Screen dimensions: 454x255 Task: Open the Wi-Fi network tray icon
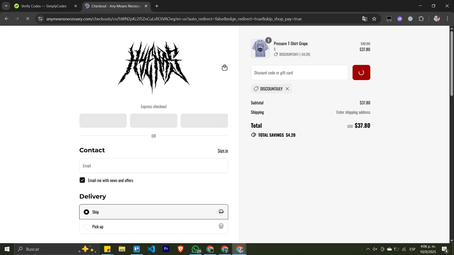pos(404,249)
